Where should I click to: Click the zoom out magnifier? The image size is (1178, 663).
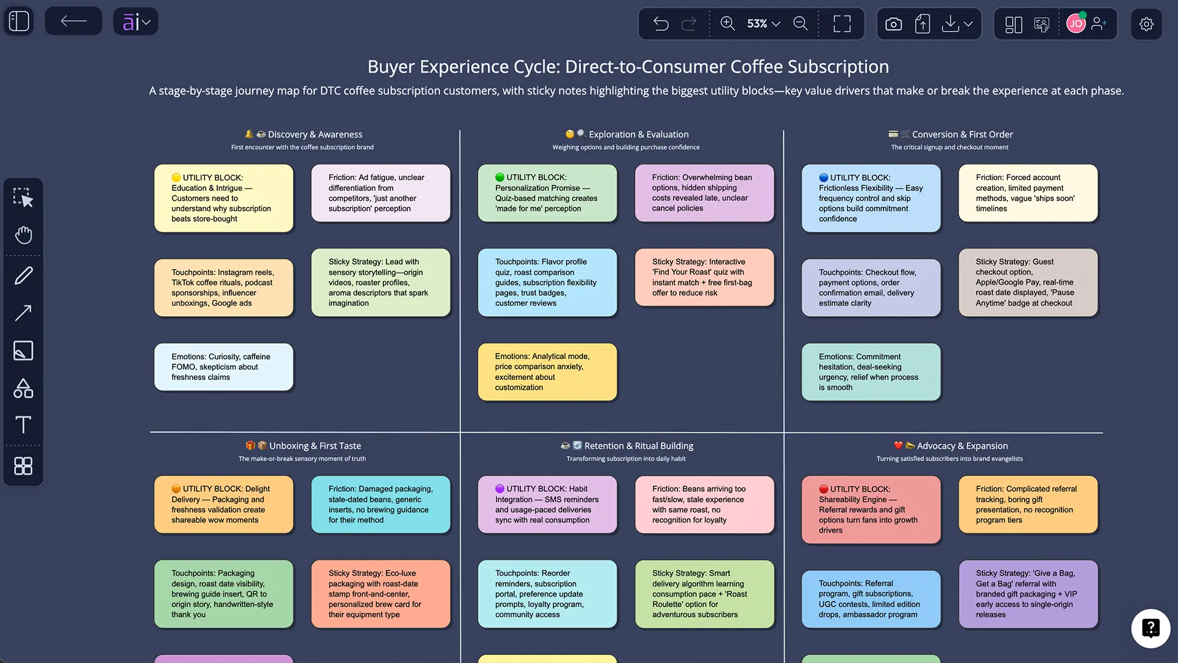point(801,24)
